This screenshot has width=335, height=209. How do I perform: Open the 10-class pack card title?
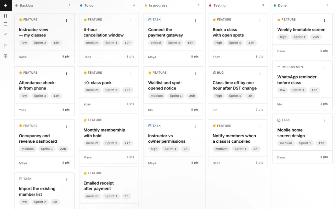pos(97,83)
